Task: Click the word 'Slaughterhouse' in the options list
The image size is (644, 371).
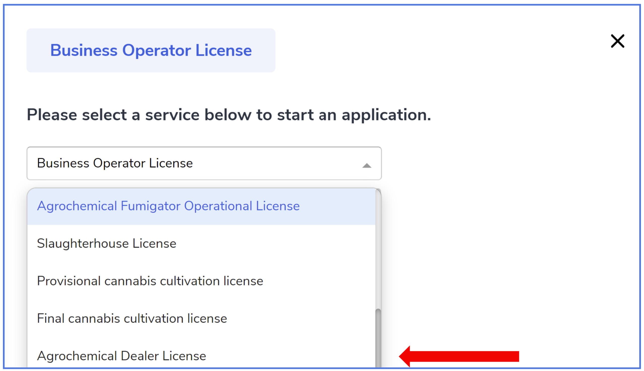Action: (x=83, y=243)
